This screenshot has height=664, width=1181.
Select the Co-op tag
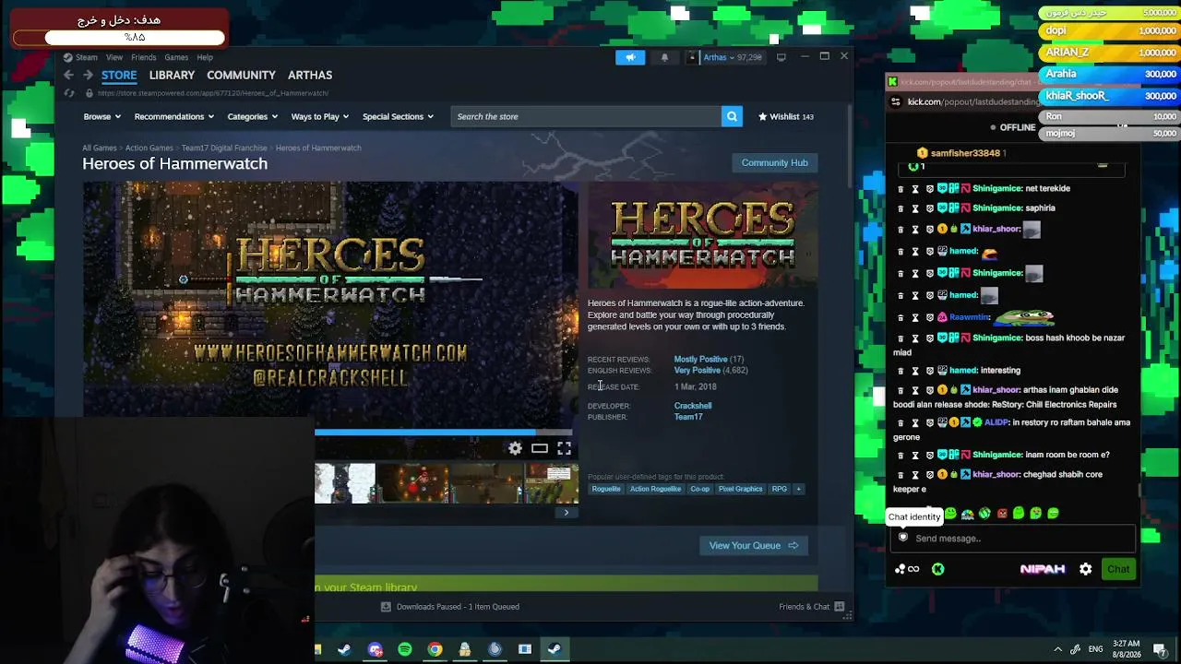[x=699, y=489]
